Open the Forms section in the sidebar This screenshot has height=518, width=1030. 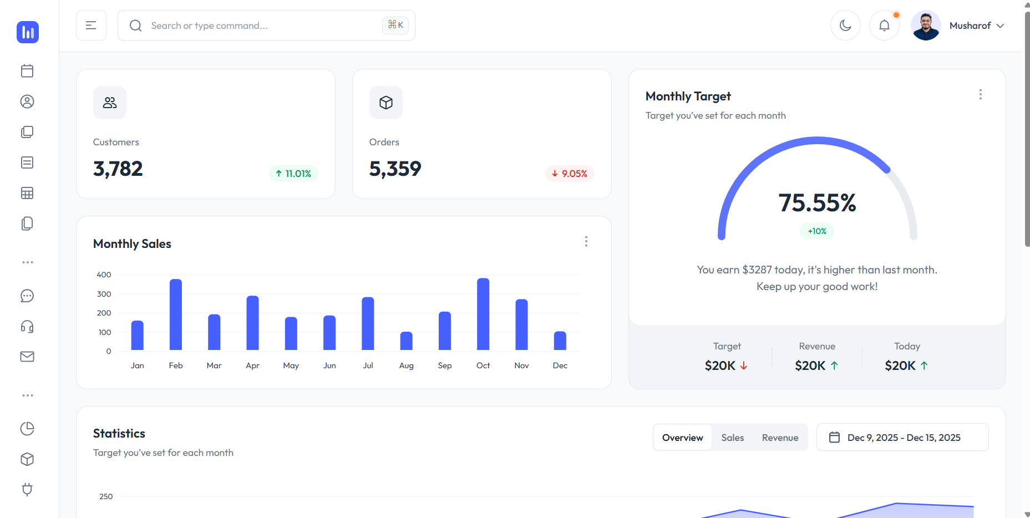(x=27, y=162)
